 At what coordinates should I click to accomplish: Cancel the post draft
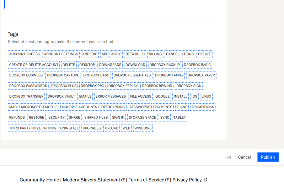244,157
